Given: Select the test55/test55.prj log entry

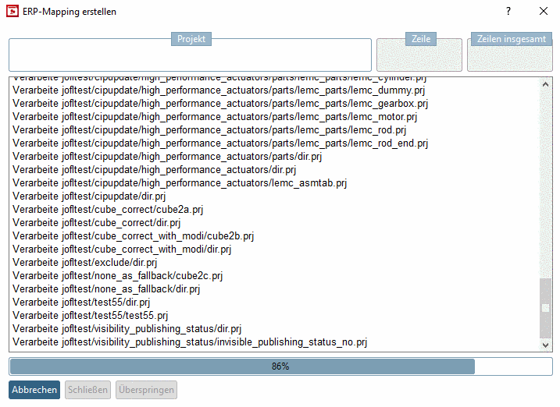Looking at the screenshot, I should tap(91, 316).
